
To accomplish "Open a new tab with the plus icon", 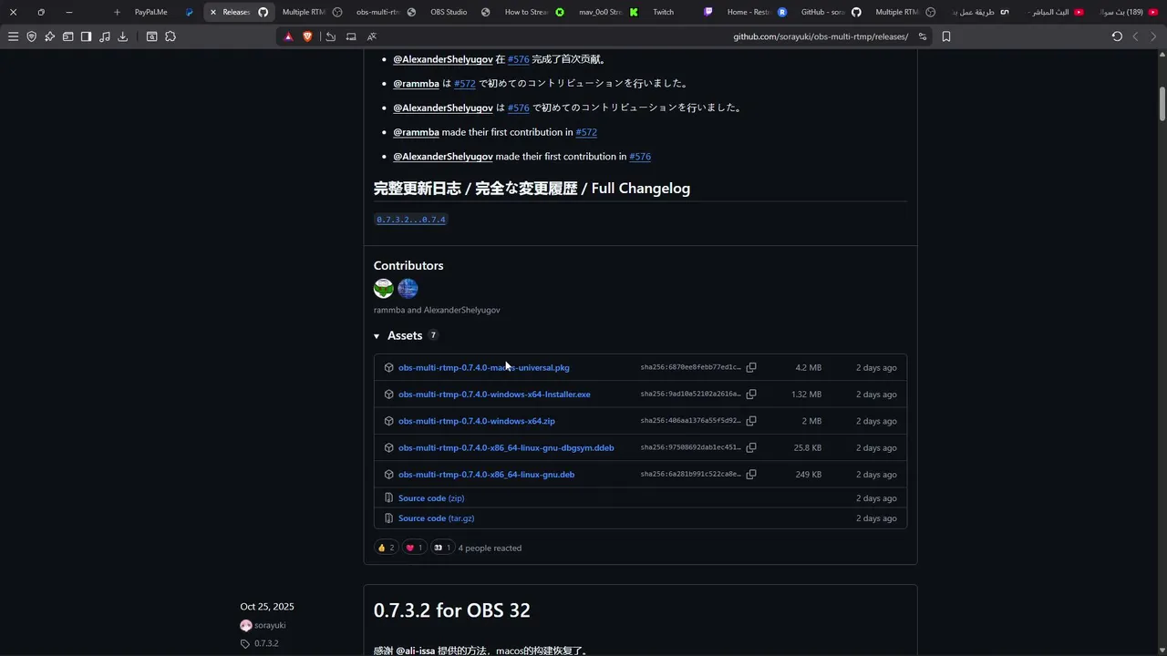I will (x=117, y=12).
